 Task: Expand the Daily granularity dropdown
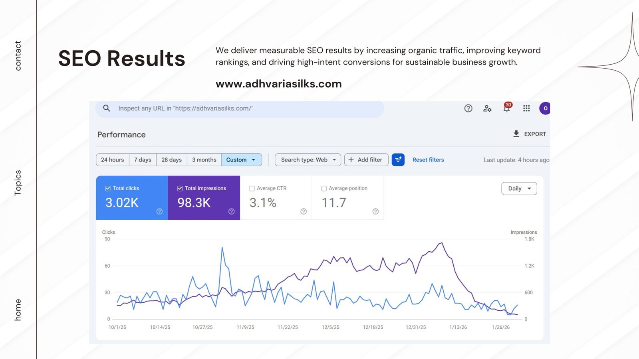(519, 189)
